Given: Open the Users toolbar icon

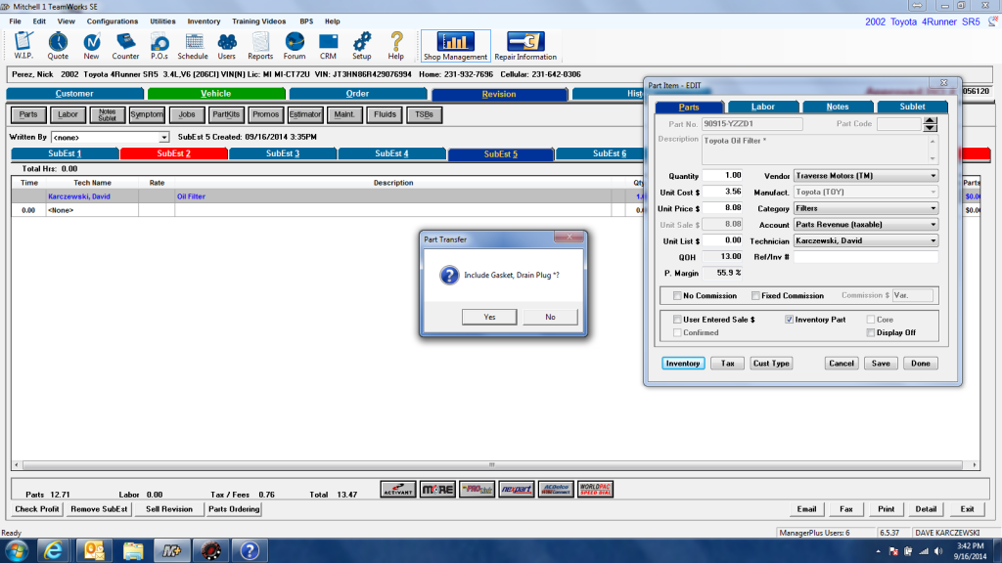Looking at the screenshot, I should [x=226, y=45].
